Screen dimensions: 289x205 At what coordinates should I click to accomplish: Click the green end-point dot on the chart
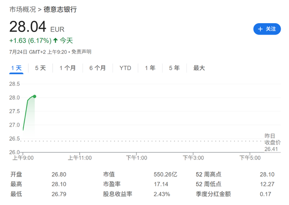35,96
